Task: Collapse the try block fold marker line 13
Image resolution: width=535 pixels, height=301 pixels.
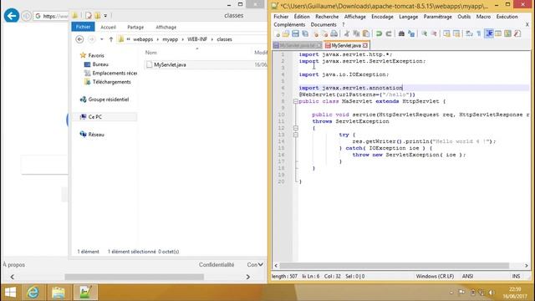Action: 296,135
